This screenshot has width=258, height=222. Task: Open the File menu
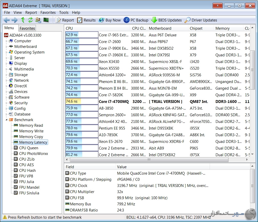pos(7,13)
